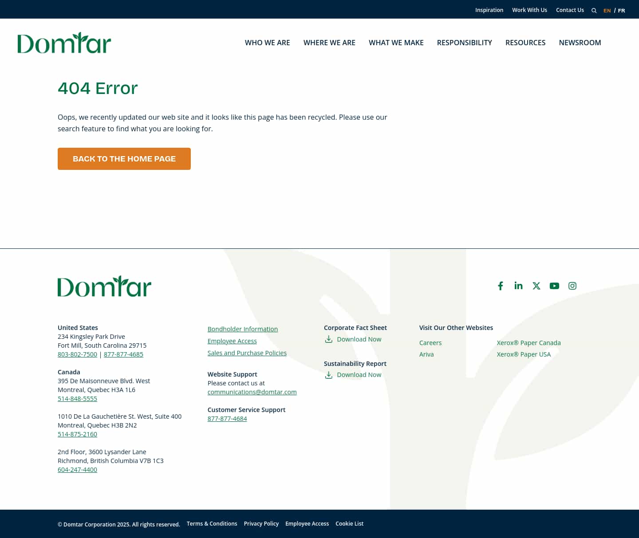Call Montreal number 514-875-2160

(77, 434)
